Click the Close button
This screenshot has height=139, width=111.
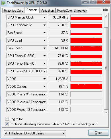click(x=98, y=133)
